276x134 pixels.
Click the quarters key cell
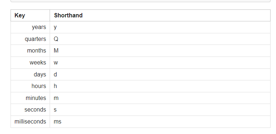click(x=30, y=39)
